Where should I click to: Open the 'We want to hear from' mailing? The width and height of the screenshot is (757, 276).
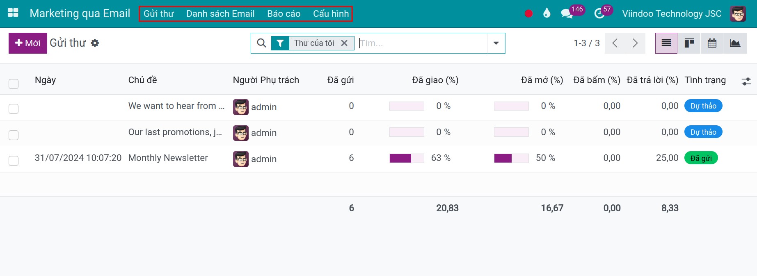point(176,106)
